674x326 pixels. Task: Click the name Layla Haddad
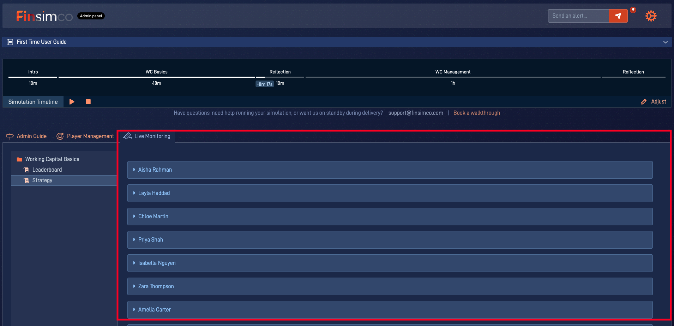coord(154,193)
